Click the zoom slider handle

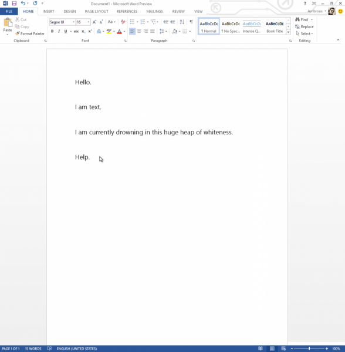(x=309, y=348)
